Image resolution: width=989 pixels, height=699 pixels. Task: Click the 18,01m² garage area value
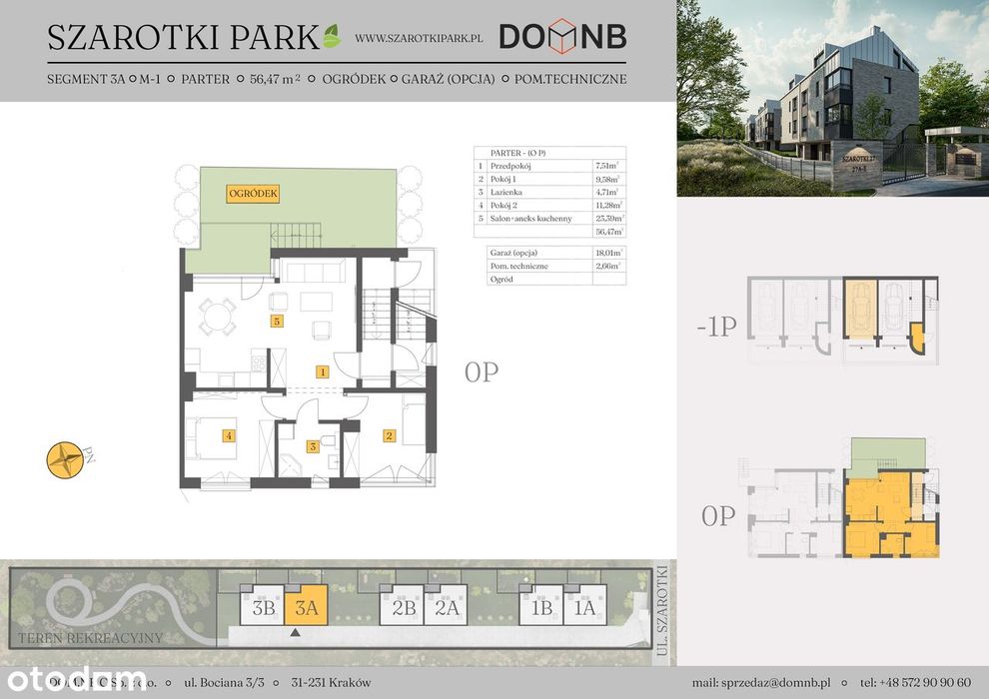[x=608, y=253]
